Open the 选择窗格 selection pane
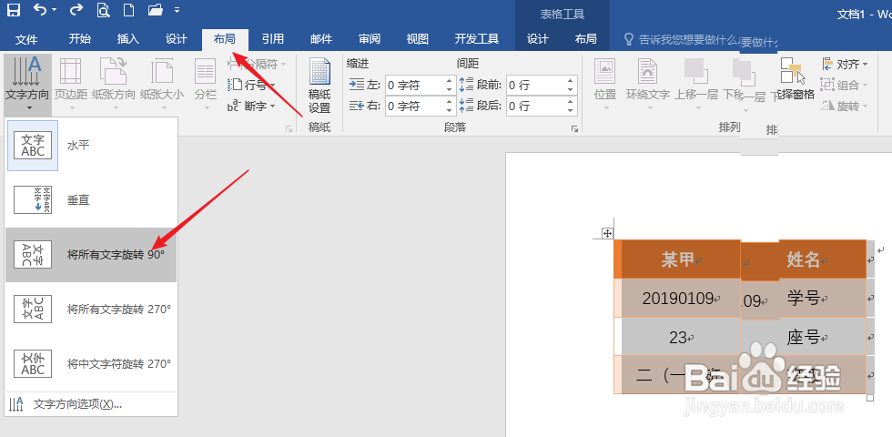Image resolution: width=892 pixels, height=437 pixels. [796, 79]
